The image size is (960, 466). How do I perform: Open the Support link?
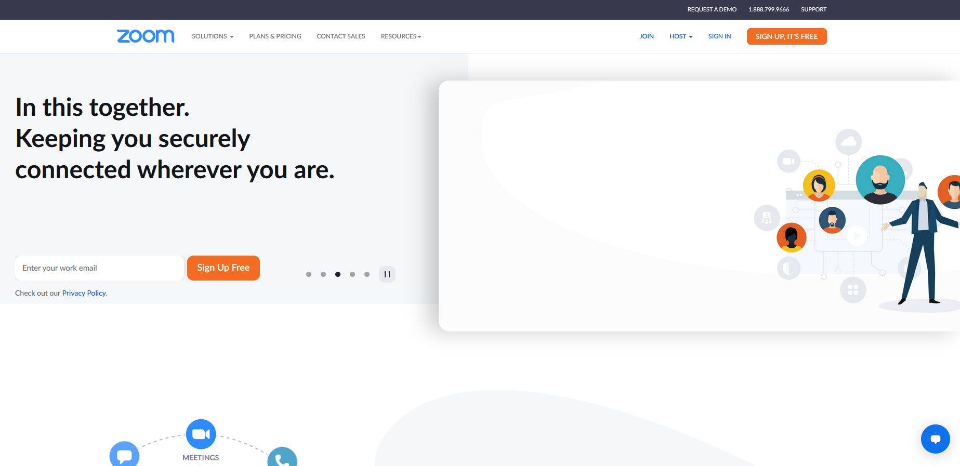click(813, 9)
